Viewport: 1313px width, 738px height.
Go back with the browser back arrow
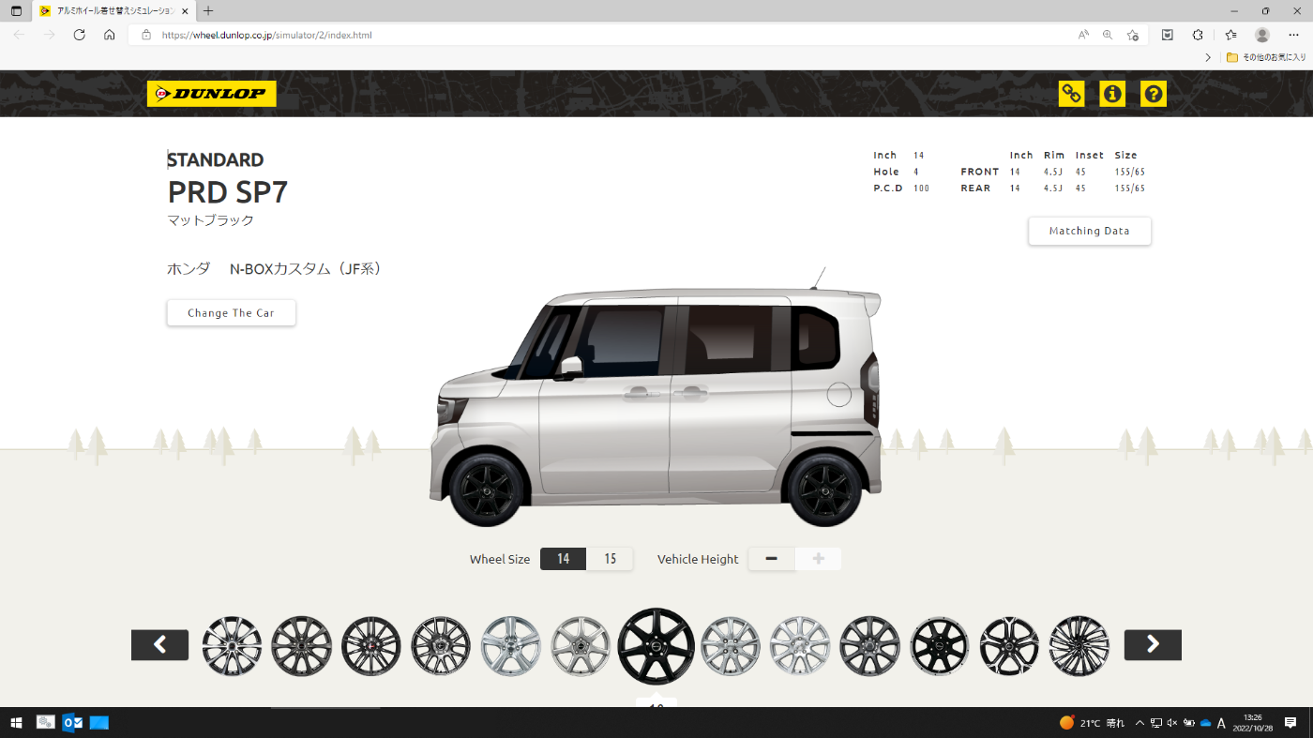pyautogui.click(x=20, y=35)
